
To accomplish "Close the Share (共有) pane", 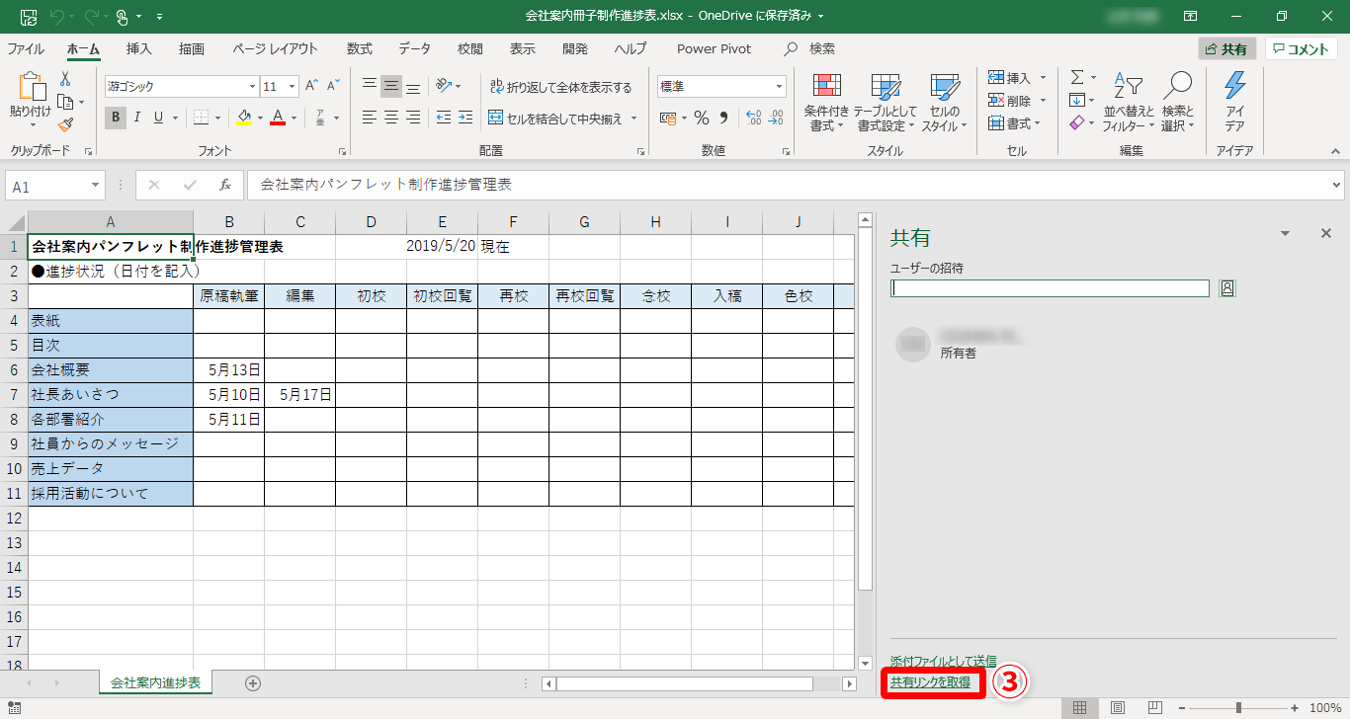I will coord(1326,233).
